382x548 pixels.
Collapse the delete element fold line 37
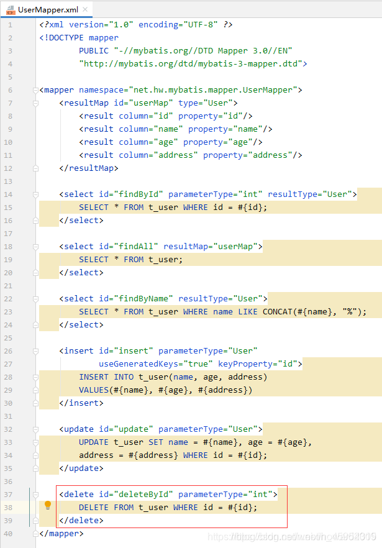[35, 495]
